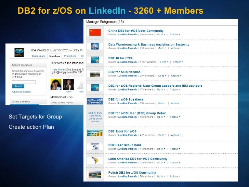
Task: Click the DB2 User Group Italia logo
Action: 95,147
